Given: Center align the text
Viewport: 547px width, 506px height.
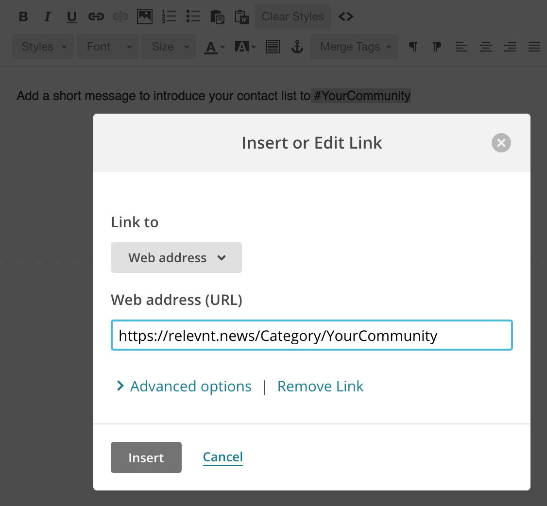Looking at the screenshot, I should [486, 47].
